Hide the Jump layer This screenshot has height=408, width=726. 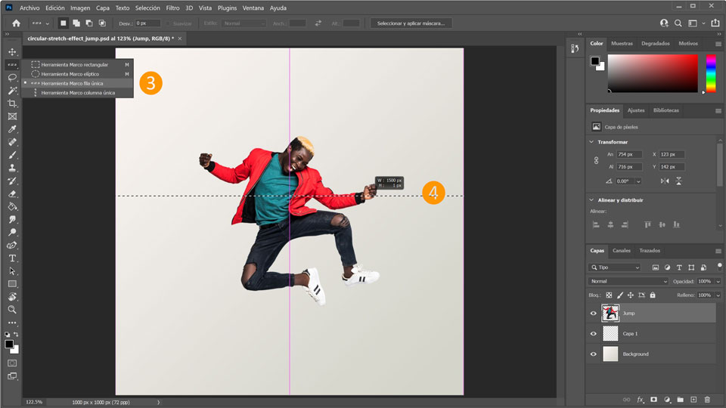(594, 313)
